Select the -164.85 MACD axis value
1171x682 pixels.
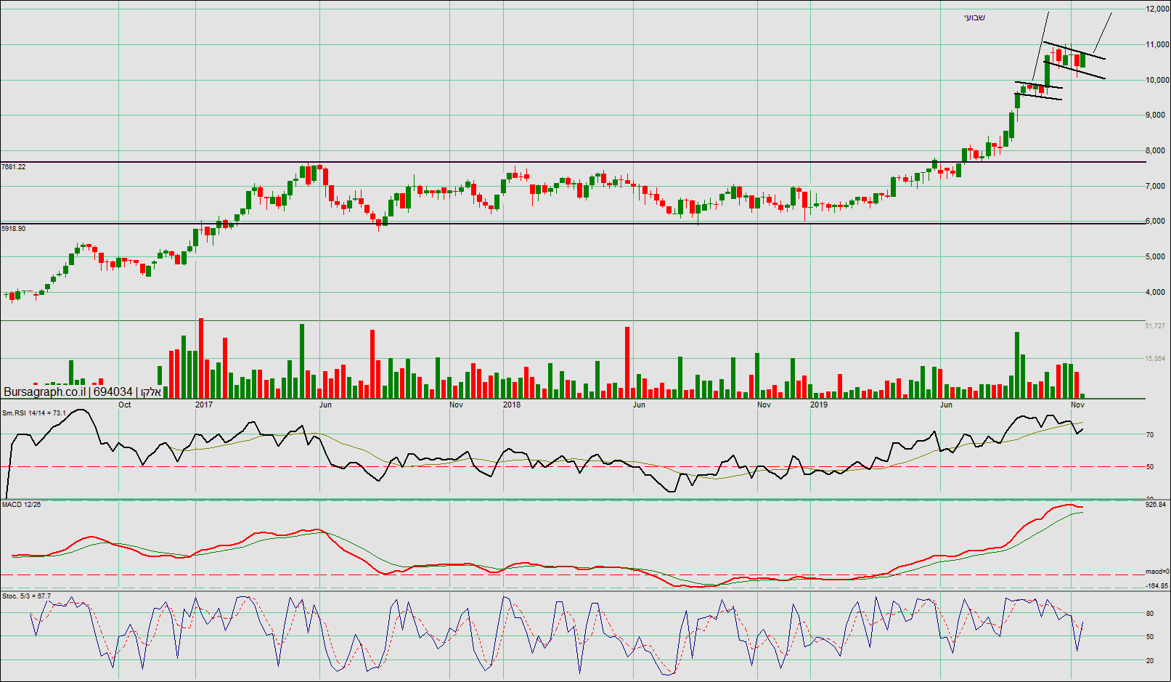point(1156,585)
